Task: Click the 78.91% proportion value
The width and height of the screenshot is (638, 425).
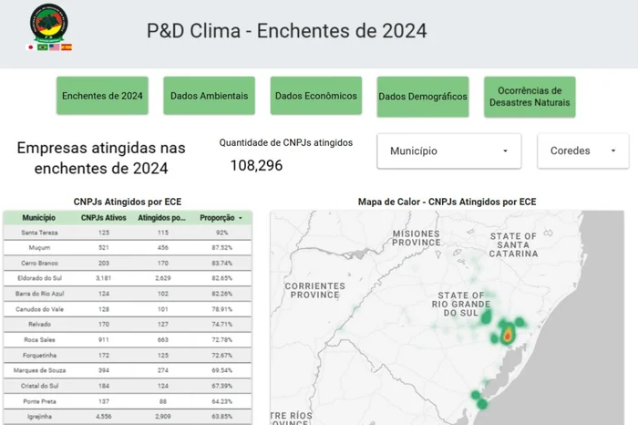Action: click(221, 309)
